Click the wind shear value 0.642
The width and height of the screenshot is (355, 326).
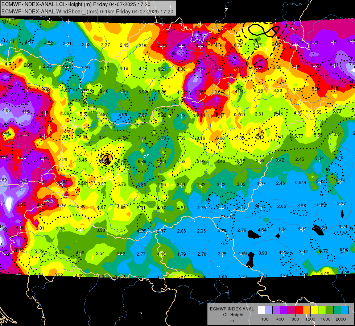pos(220,92)
